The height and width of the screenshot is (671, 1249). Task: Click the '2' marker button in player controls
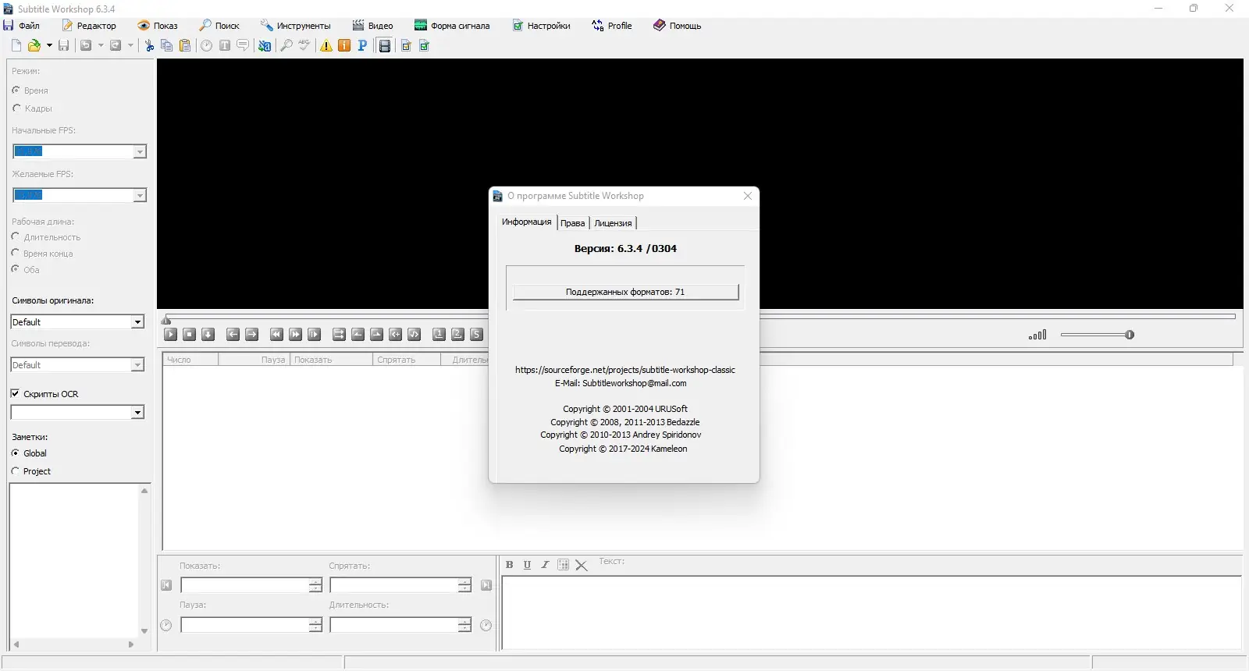coord(457,335)
